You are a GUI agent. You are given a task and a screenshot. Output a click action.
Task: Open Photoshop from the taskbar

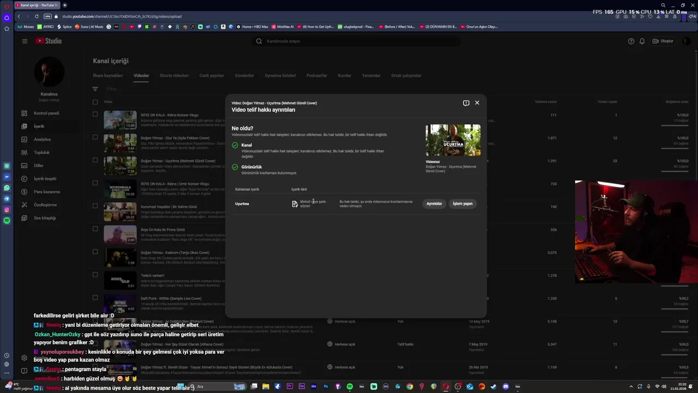326,386
